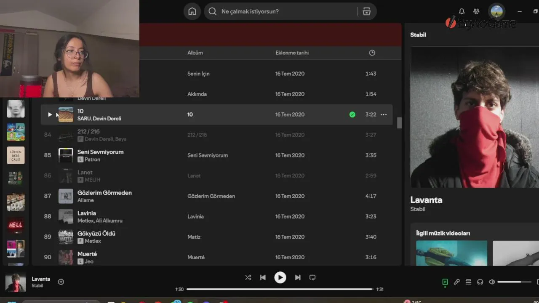
Task: Open more options for track '10'
Action: click(383, 114)
